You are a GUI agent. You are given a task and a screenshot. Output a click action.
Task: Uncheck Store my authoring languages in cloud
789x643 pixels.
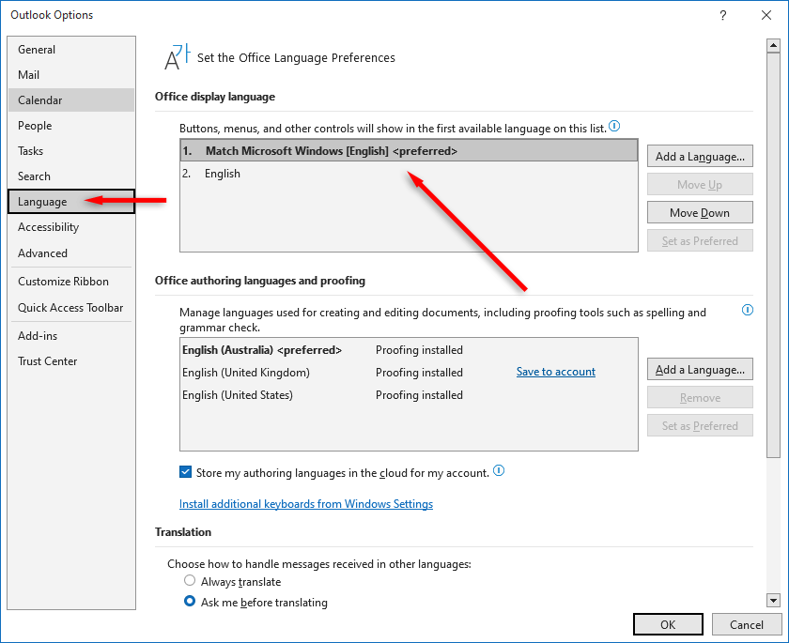click(x=185, y=472)
